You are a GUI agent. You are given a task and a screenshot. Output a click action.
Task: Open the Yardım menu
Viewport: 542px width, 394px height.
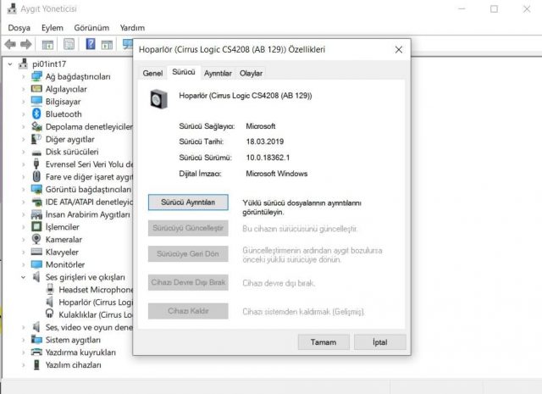pyautogui.click(x=132, y=28)
